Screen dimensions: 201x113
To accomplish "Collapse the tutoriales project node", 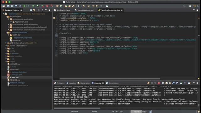I will 3,13.
